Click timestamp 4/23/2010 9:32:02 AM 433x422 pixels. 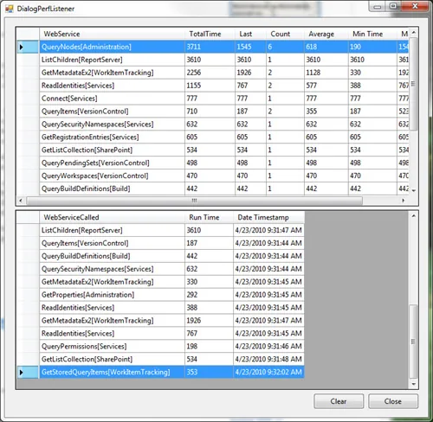268,372
